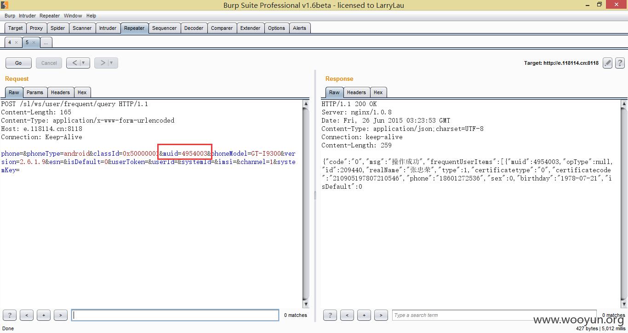
Task: Click request pane scroll up arrow
Action: pyautogui.click(x=306, y=104)
